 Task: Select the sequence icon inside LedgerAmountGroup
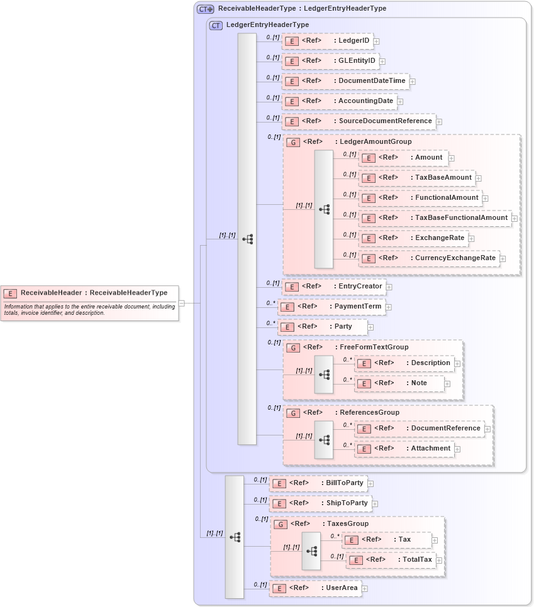(326, 210)
